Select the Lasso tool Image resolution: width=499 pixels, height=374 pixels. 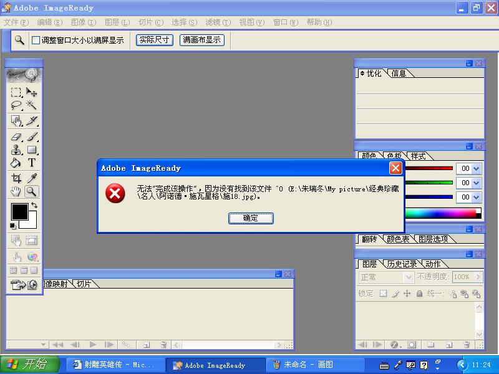pyautogui.click(x=16, y=105)
